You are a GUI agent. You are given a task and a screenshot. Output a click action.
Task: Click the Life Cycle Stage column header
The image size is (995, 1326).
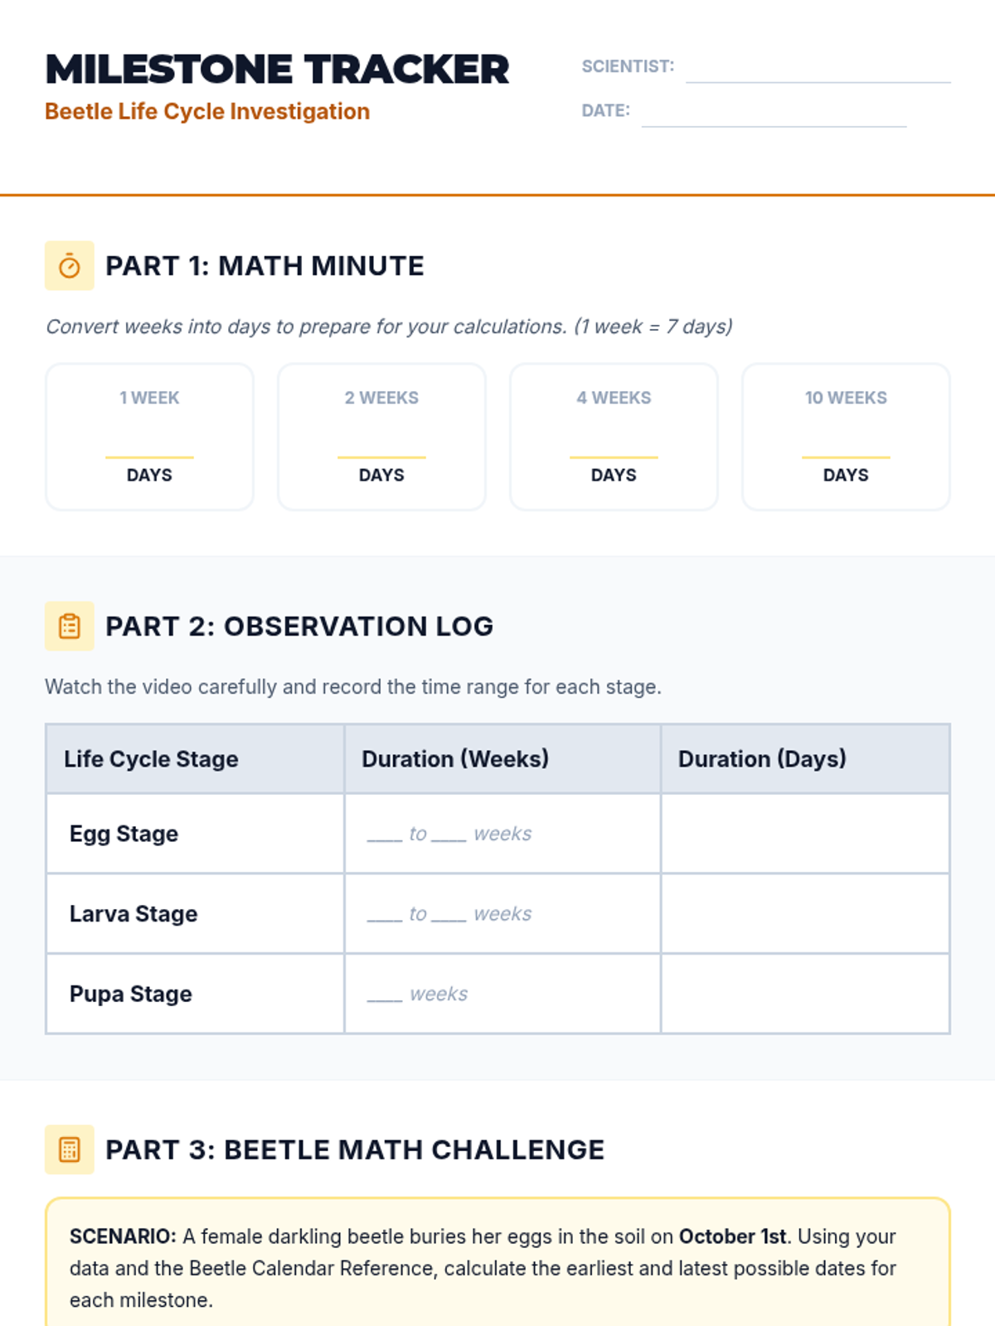[151, 759]
